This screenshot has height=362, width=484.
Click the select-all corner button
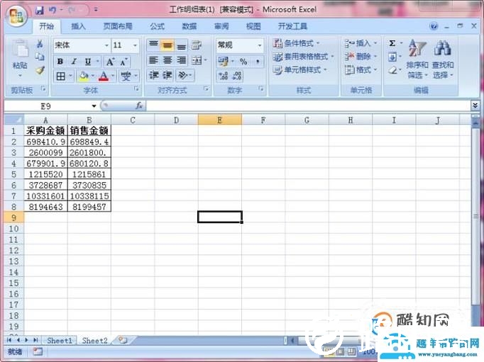click(14, 120)
